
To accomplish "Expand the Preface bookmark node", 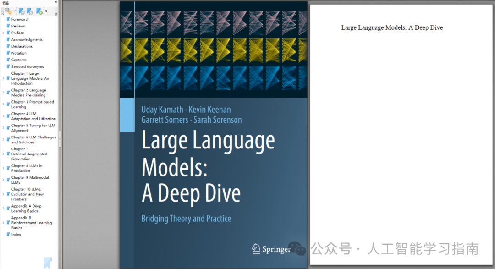I will click(4, 33).
